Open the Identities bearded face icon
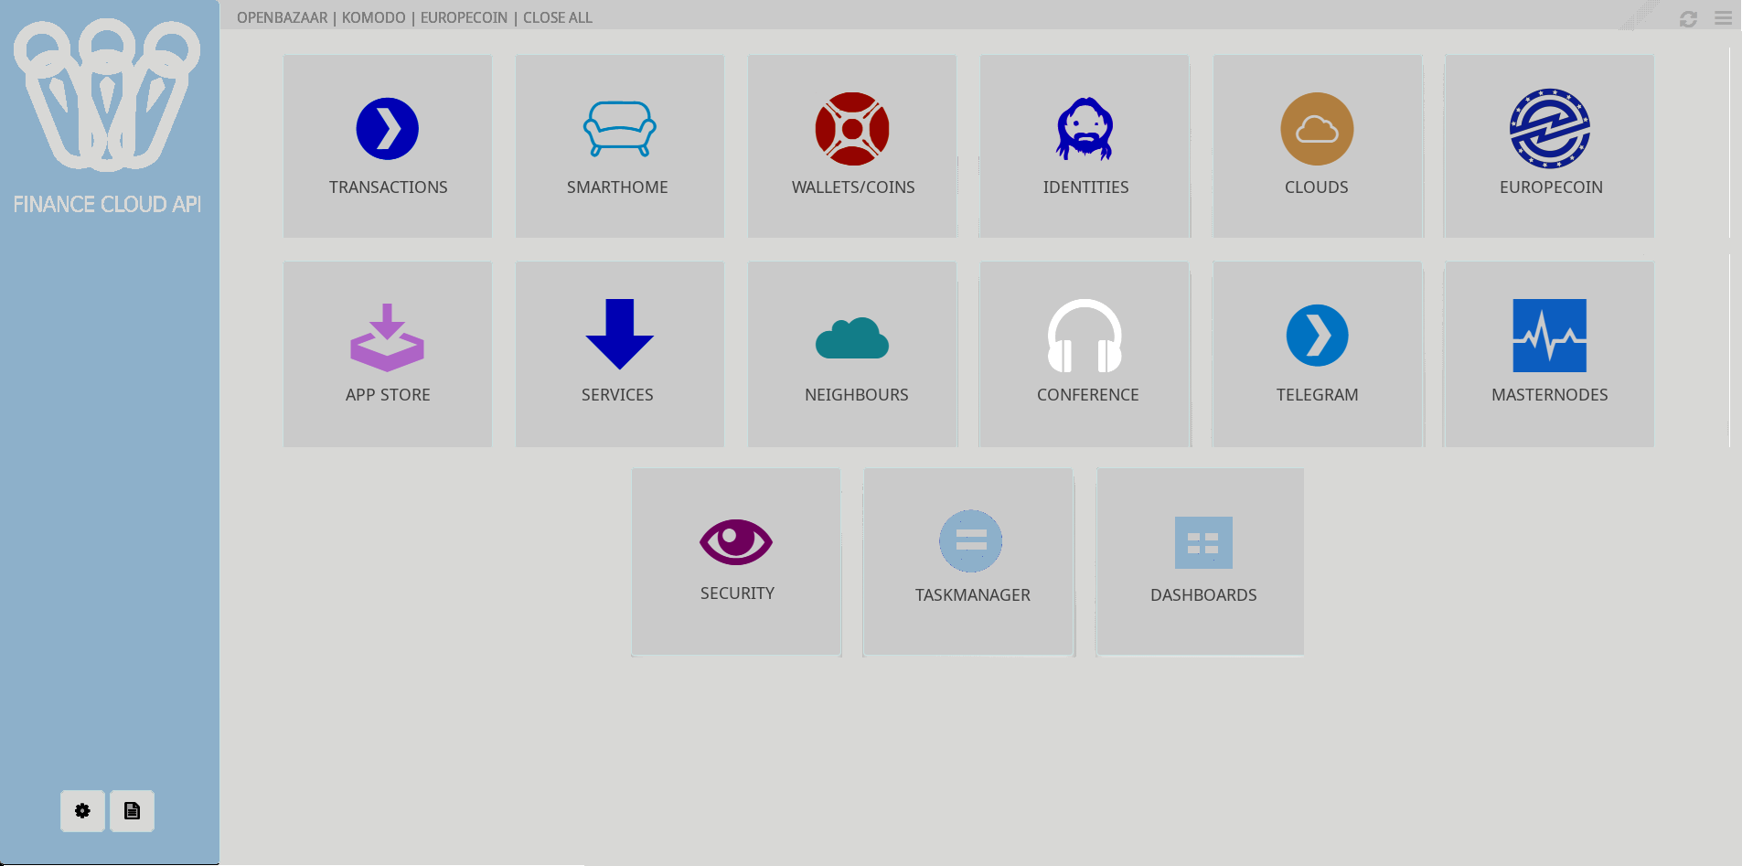 [x=1085, y=129]
